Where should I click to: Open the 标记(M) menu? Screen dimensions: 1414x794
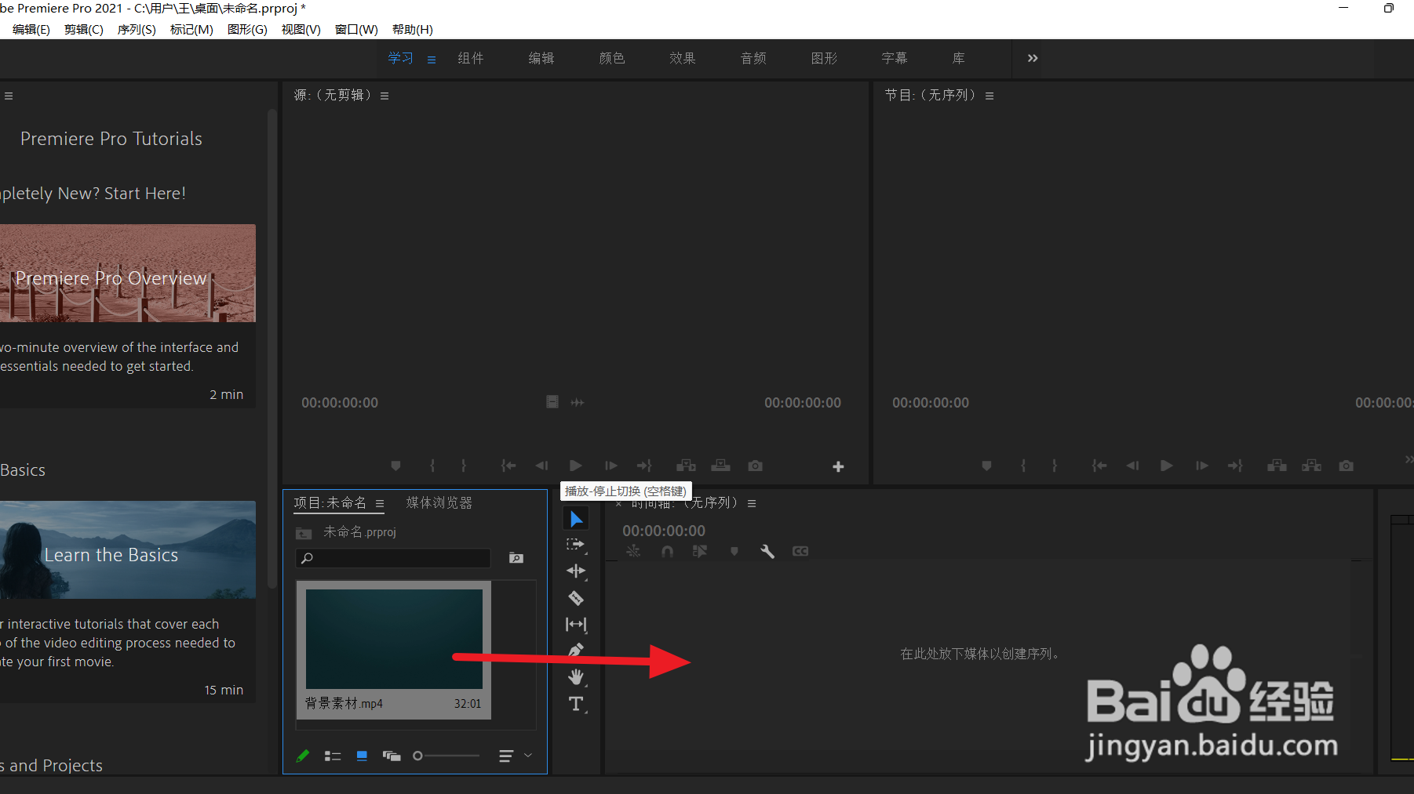(191, 29)
